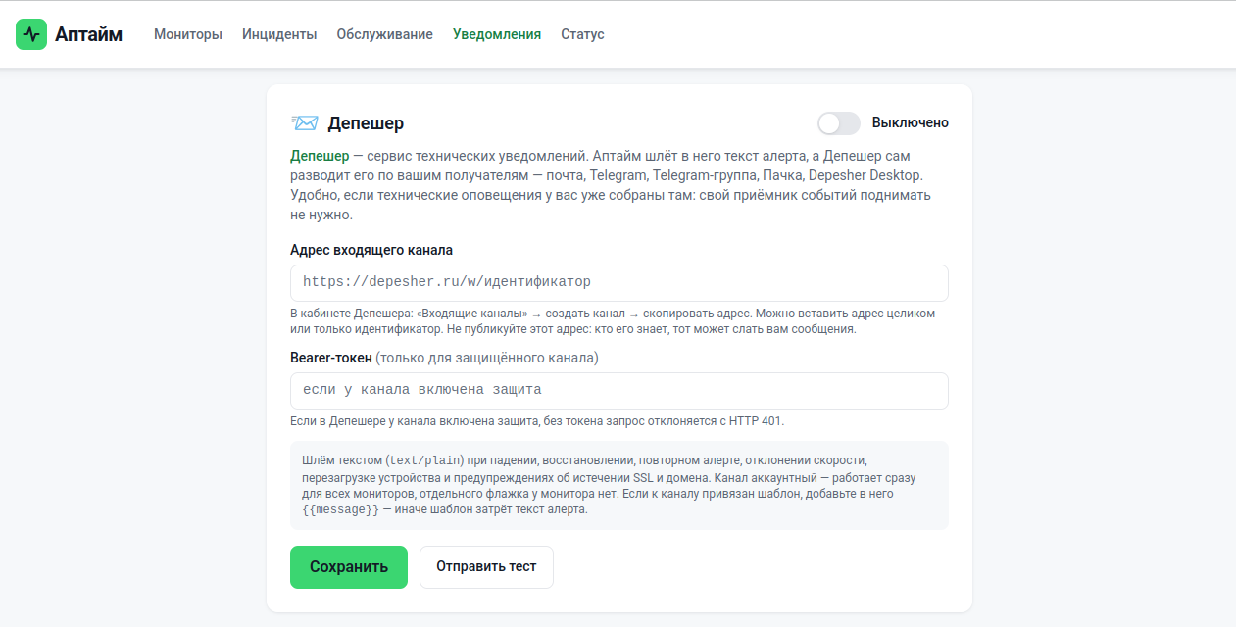Focus the Bearer-токен input field
This screenshot has width=1236, height=627.
pyautogui.click(x=619, y=390)
